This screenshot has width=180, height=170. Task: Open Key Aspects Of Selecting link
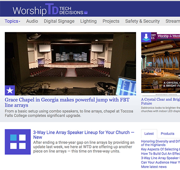(160, 149)
